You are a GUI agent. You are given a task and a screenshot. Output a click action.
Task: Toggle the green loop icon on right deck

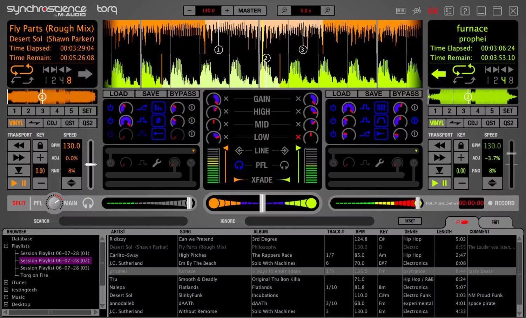[x=464, y=69]
